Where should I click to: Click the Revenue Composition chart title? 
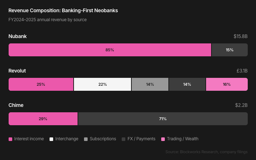click(x=63, y=11)
